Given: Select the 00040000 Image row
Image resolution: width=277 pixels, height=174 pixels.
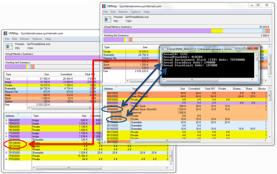Looking at the screenshot, I should (x=185, y=103).
